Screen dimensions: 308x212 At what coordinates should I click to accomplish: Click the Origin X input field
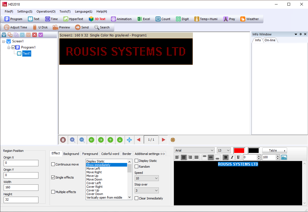(x=21, y=163)
